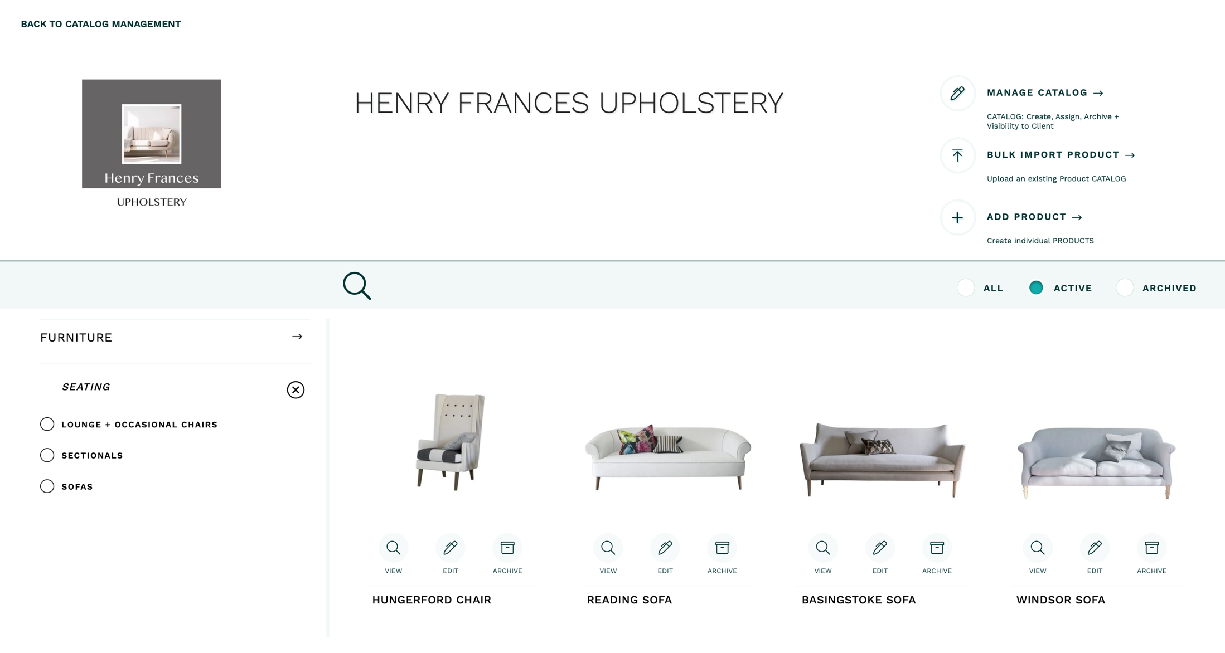This screenshot has height=653, width=1225.
Task: Select the ARCHIVED products radio button
Action: coord(1125,287)
